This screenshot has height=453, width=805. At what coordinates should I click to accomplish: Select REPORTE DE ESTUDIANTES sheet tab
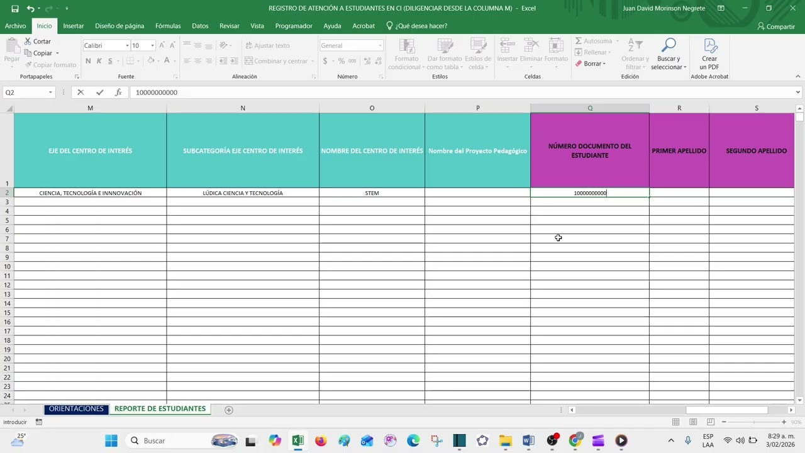[x=160, y=409]
